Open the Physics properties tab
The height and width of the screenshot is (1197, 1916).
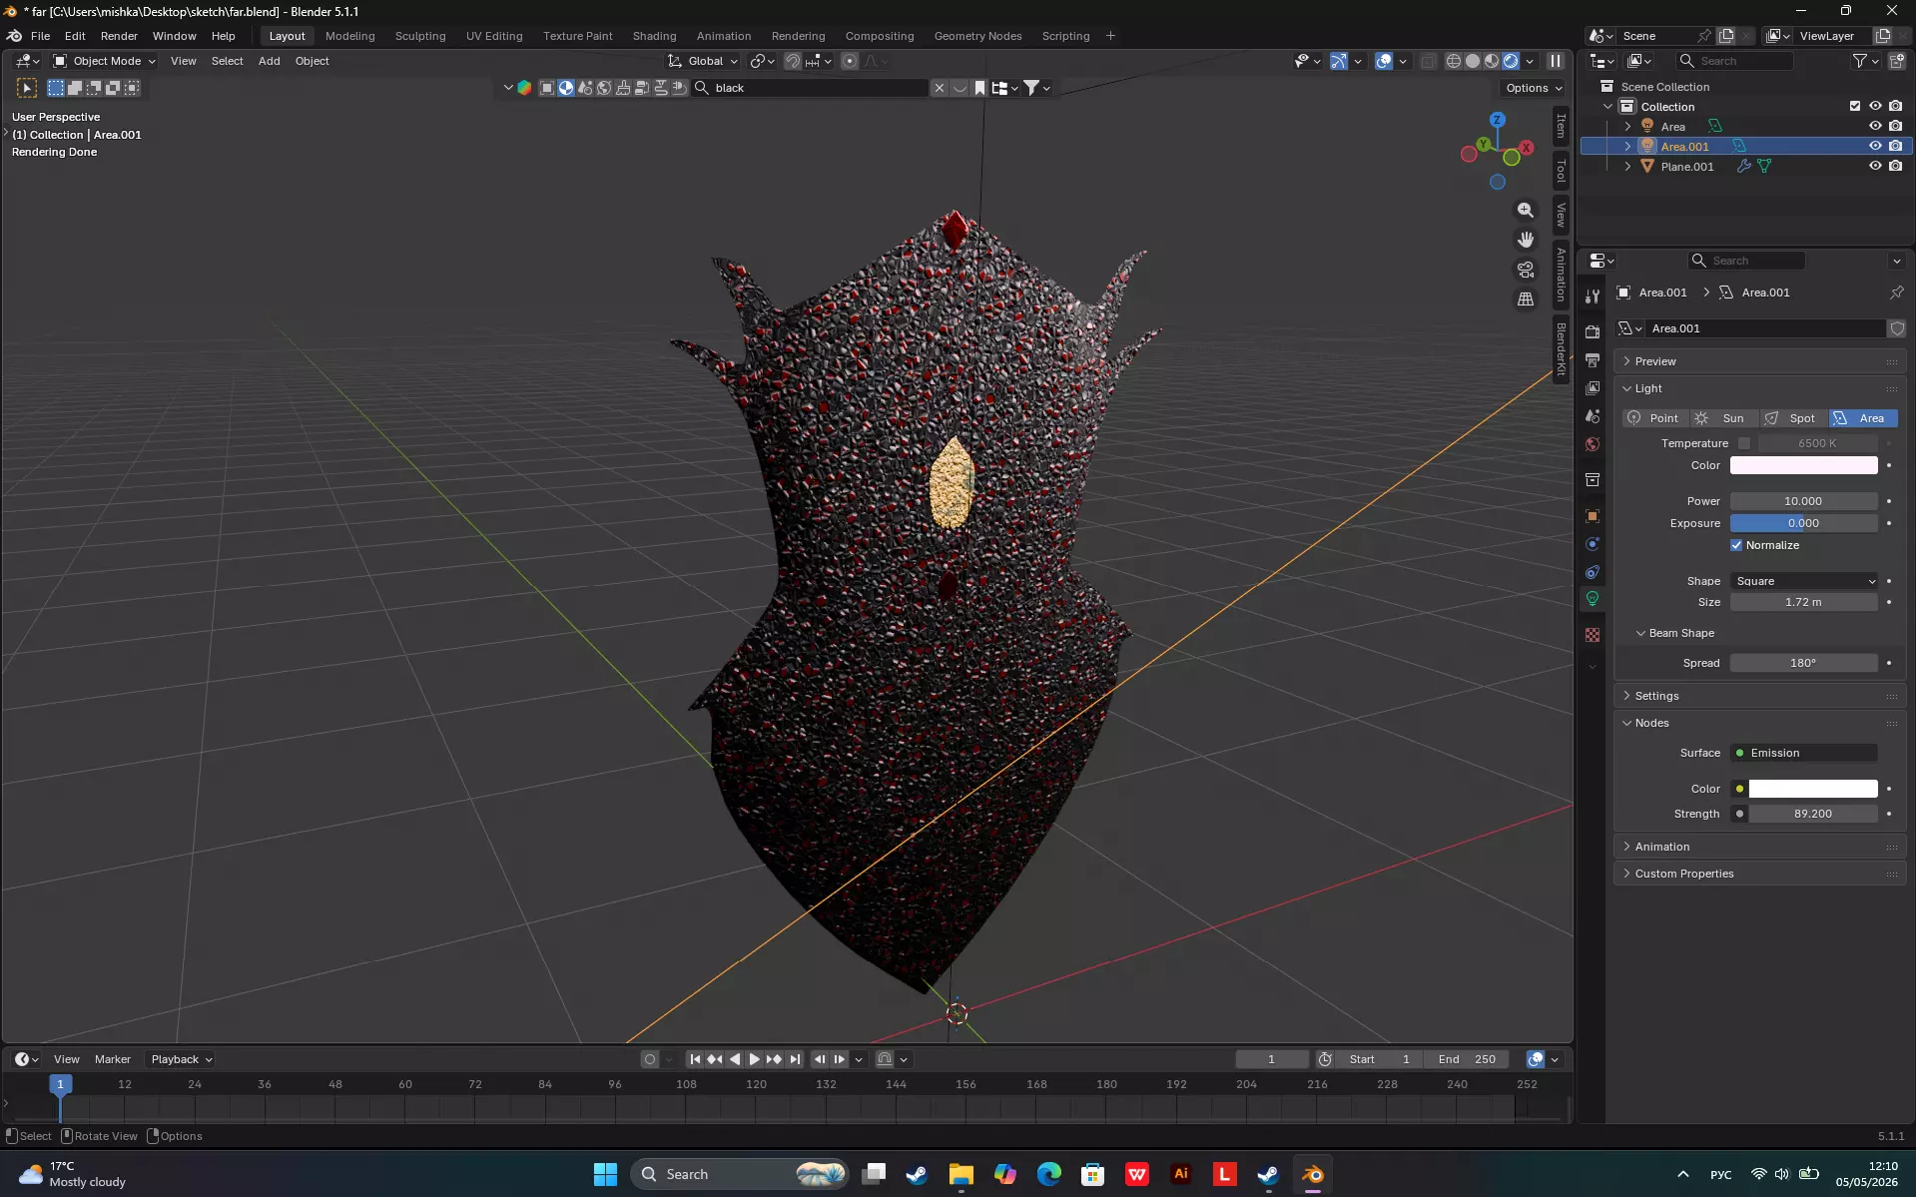coord(1593,544)
